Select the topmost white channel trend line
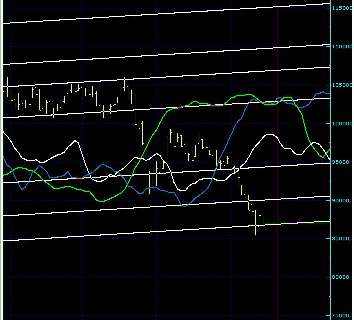The image size is (354, 320). (x=167, y=13)
